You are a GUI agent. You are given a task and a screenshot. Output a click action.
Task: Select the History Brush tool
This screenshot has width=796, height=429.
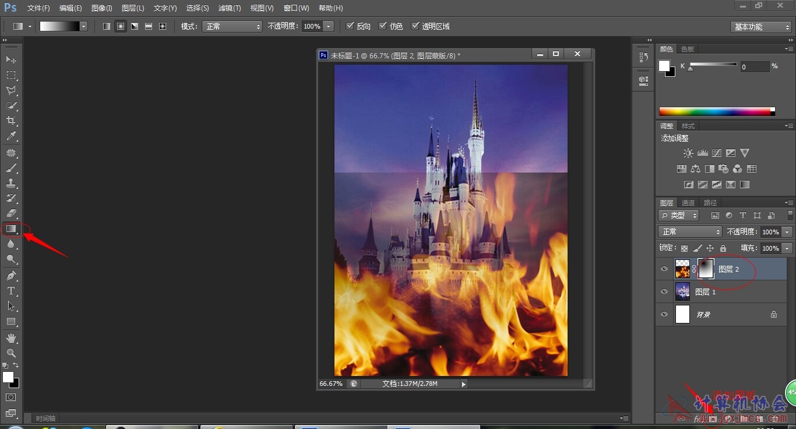click(11, 198)
